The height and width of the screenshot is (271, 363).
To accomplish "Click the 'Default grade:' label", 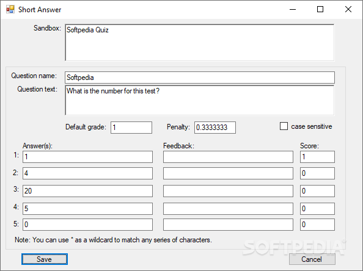I will pyautogui.click(x=86, y=127).
